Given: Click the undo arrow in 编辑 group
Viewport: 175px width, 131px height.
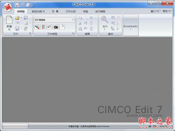Looking at the screenshot, I should click(x=85, y=23).
